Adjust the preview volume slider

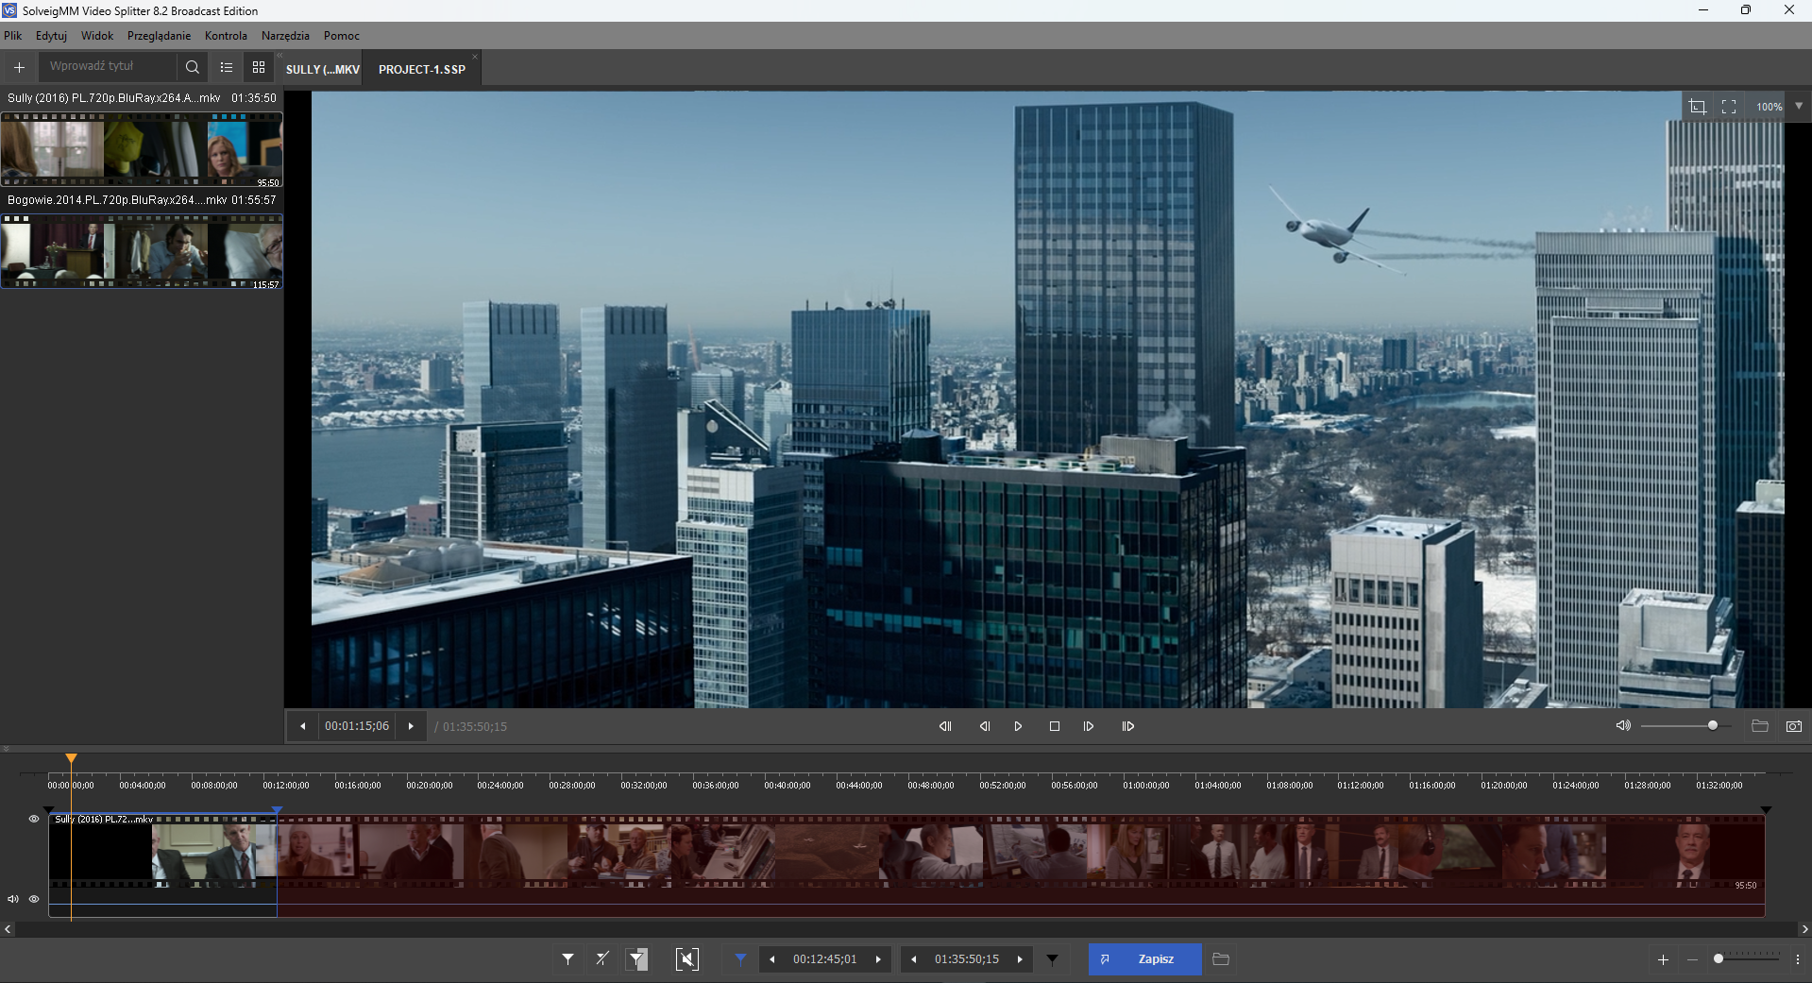click(1686, 725)
